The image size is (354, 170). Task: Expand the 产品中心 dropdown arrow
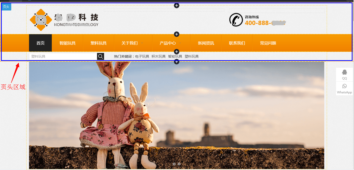coord(180,43)
